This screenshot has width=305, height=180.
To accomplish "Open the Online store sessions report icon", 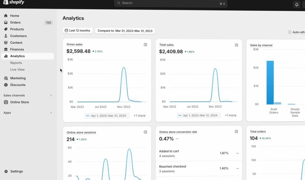I will click(145, 132).
